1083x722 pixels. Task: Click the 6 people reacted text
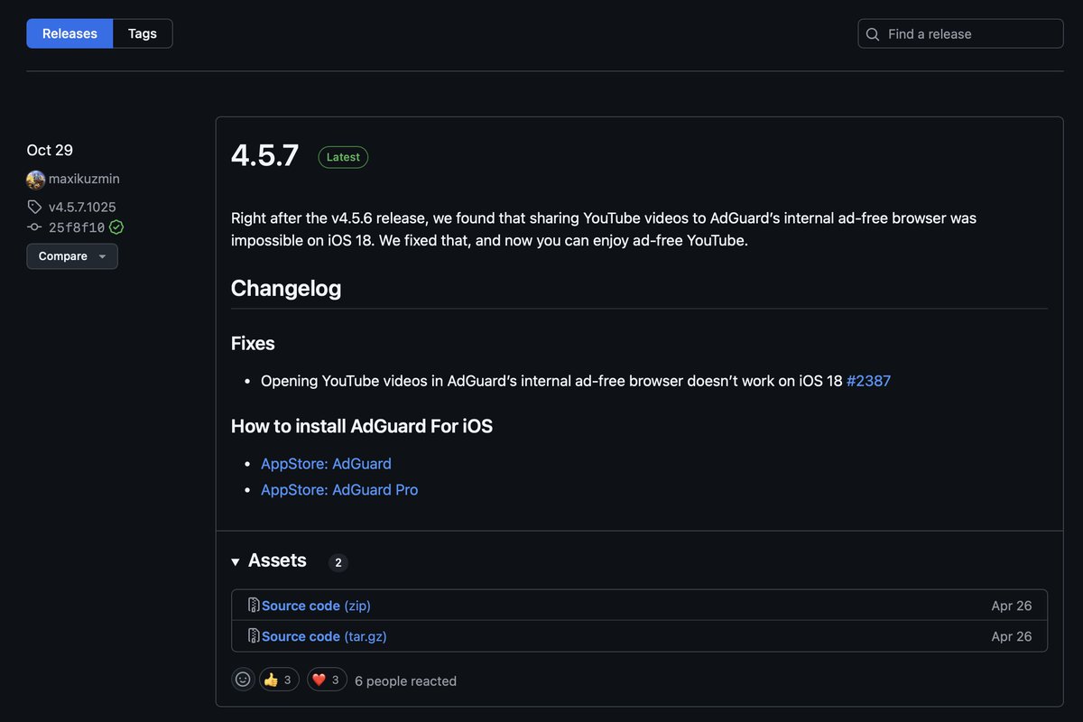point(405,681)
